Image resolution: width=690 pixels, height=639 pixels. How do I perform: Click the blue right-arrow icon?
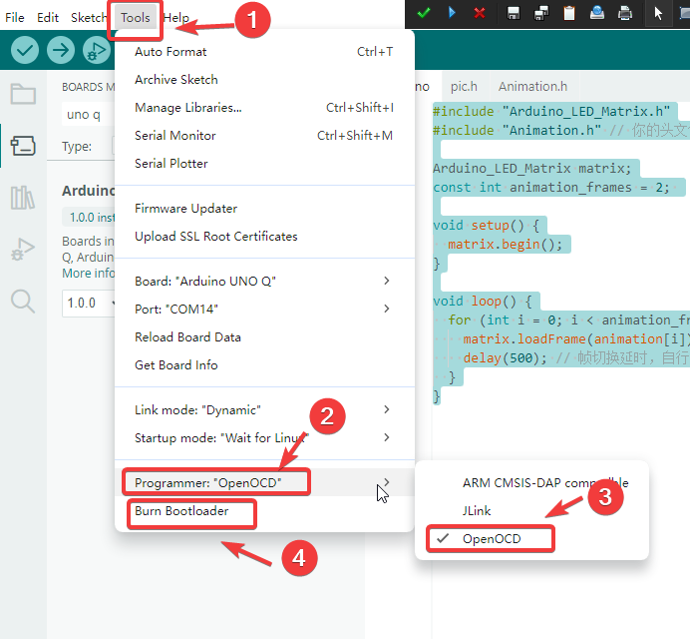click(452, 13)
